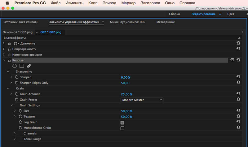
Task: Reset the Движение effect
Action: [x=238, y=43]
